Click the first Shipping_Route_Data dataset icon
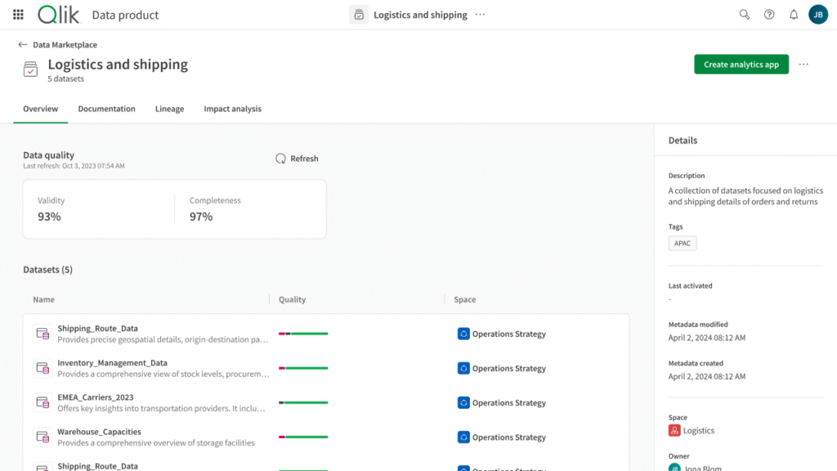Viewport: 837px width, 471px height. click(43, 334)
